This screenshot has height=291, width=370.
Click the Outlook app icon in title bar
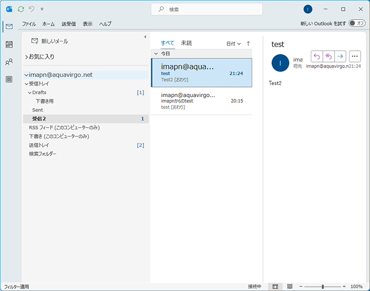click(x=9, y=9)
